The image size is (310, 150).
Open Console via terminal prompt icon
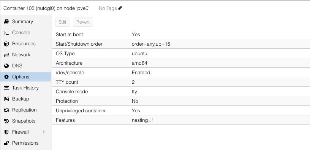point(6,33)
